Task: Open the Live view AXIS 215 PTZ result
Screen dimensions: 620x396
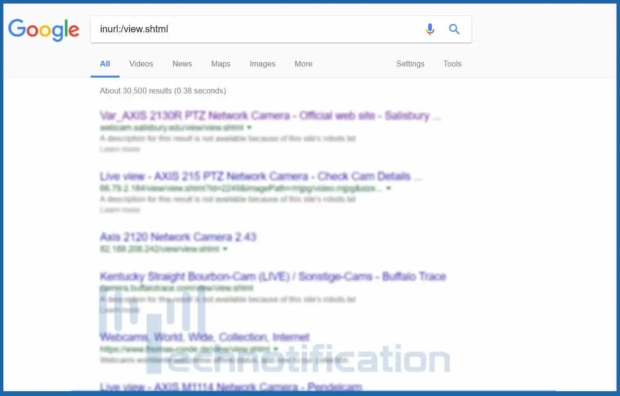Action: tap(261, 176)
